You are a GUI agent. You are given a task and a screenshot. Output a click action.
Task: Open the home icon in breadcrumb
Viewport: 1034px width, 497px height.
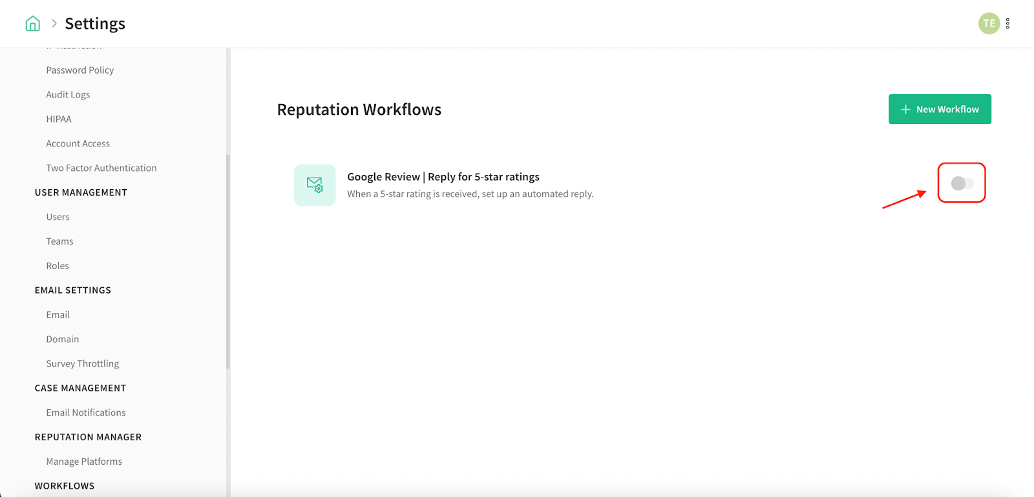tap(32, 24)
